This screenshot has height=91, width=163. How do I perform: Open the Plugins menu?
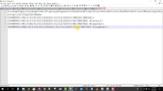[x=49, y=4]
